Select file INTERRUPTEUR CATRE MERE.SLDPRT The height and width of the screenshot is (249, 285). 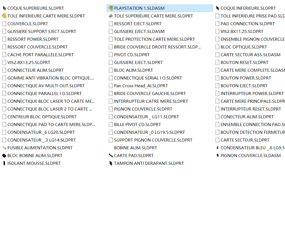tap(151, 101)
